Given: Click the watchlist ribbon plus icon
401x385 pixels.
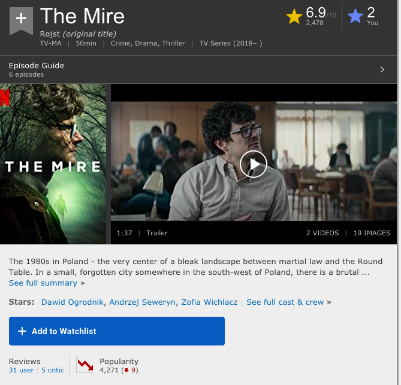Looking at the screenshot, I should [x=21, y=20].
